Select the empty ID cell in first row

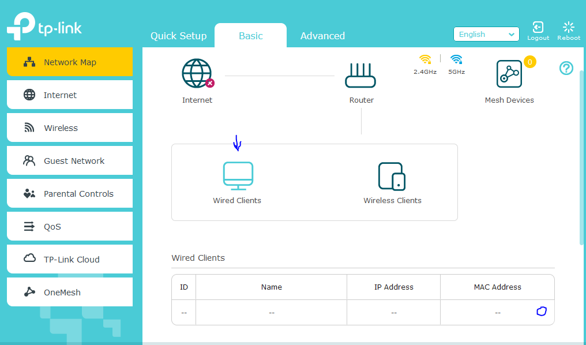pos(184,313)
